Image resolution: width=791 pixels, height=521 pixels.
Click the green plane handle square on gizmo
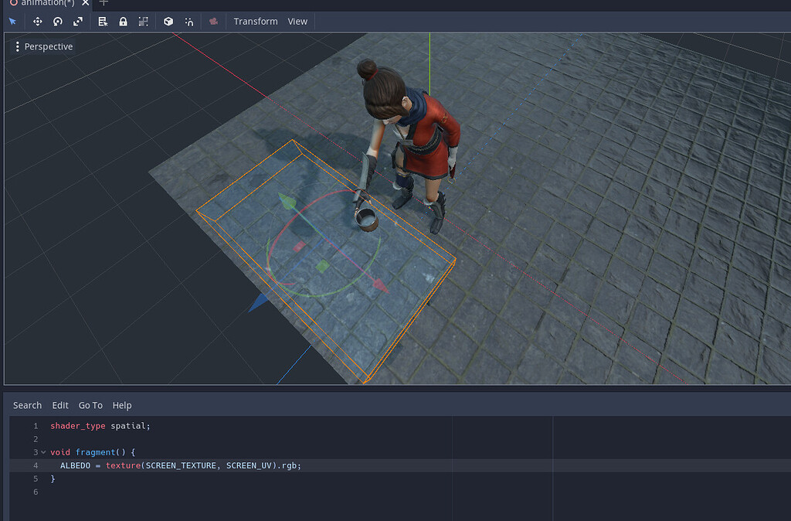pyautogui.click(x=322, y=266)
